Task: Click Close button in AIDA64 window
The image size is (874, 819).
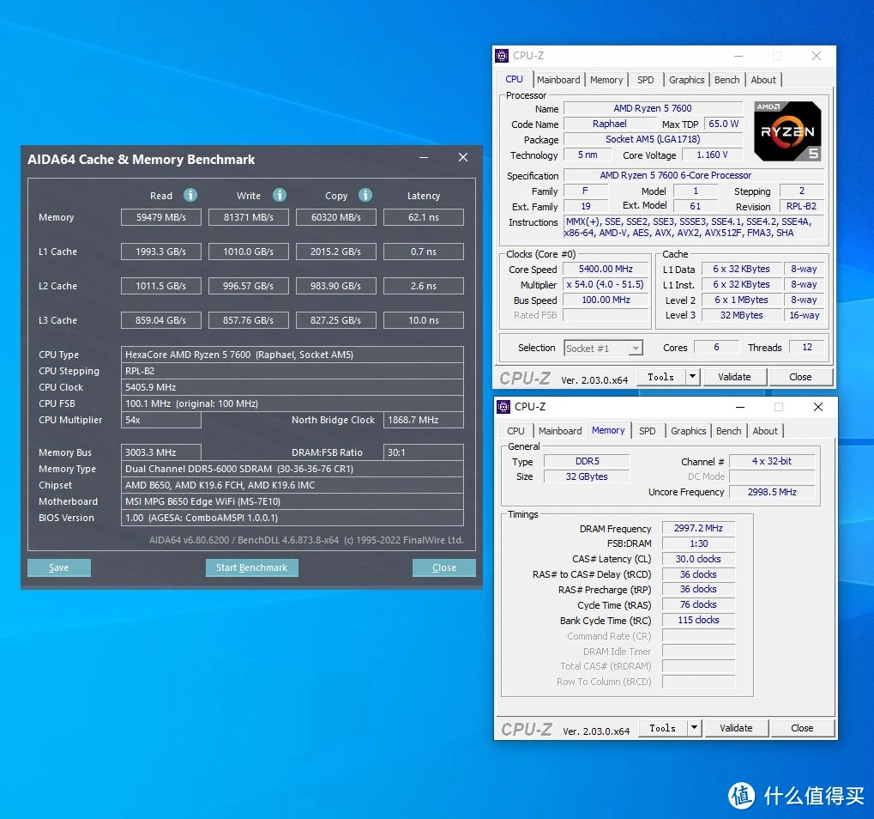Action: pos(444,567)
